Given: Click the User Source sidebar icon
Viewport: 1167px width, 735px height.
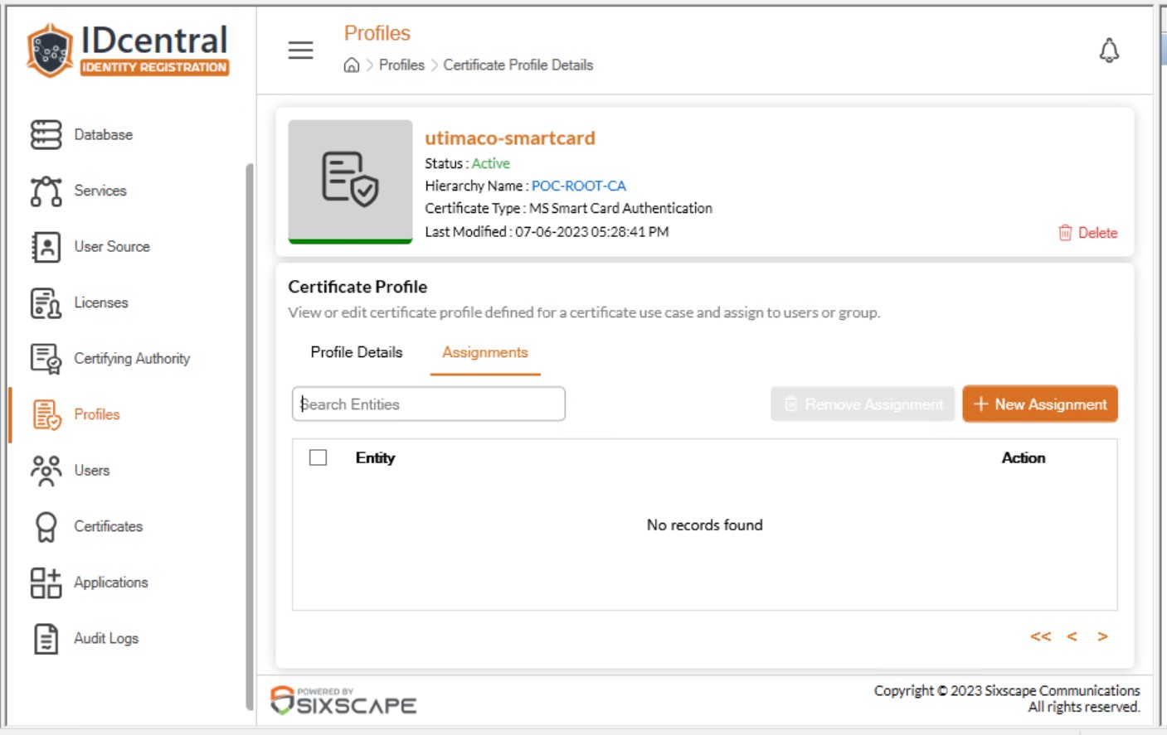Looking at the screenshot, I should click(46, 247).
